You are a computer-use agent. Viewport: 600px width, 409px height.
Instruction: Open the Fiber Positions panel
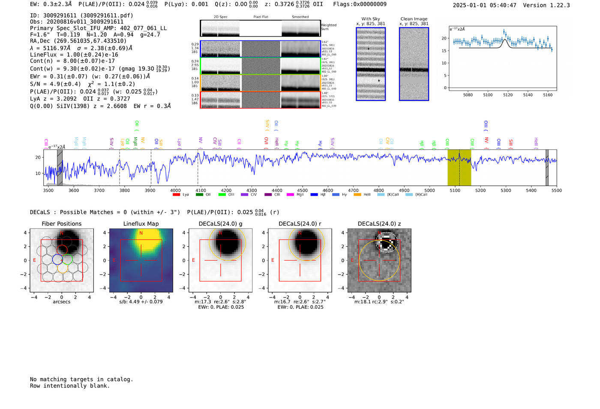click(62, 261)
